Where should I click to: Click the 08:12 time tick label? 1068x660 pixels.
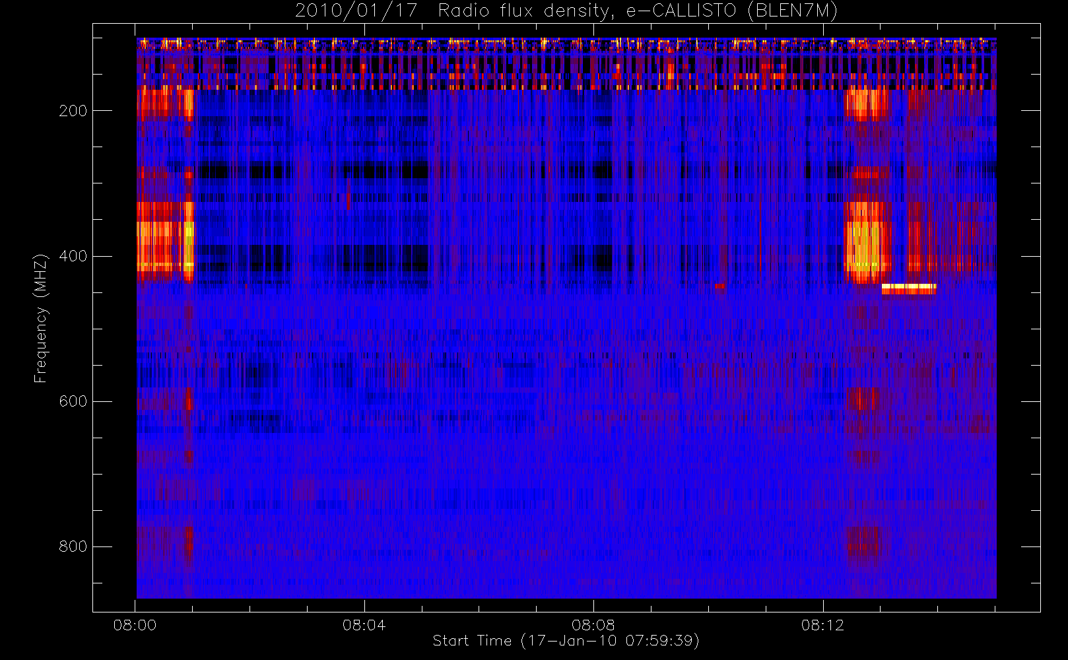tap(822, 624)
